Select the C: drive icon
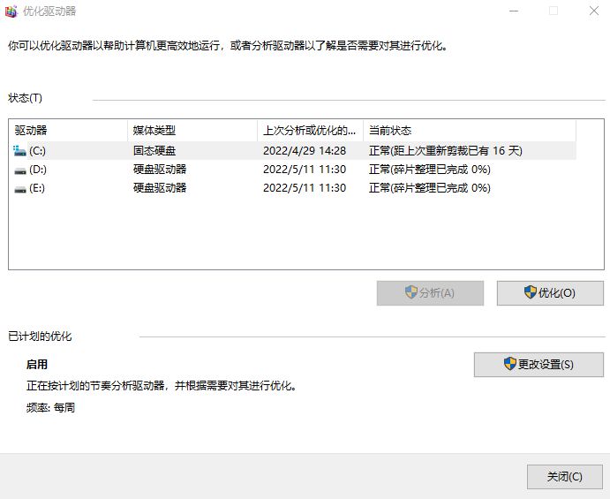Image resolution: width=610 pixels, height=499 pixels. [x=20, y=151]
